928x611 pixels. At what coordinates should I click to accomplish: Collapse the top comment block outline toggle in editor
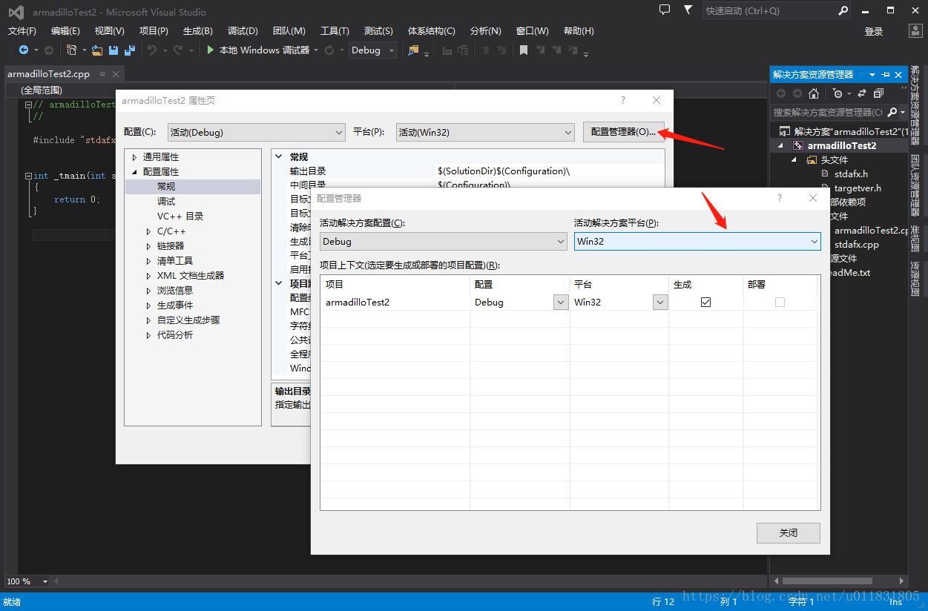click(x=28, y=105)
